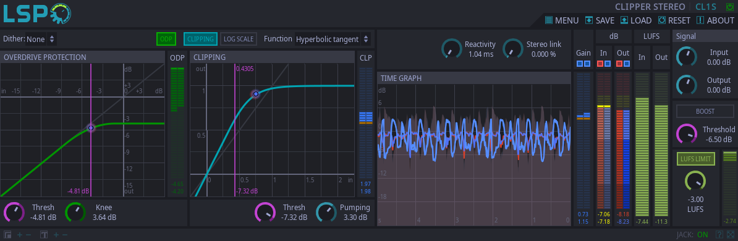Click the Reactivity knob
738x241 pixels.
[451, 48]
